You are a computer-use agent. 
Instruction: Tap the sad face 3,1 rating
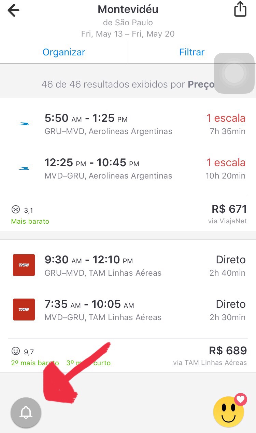coord(22,209)
